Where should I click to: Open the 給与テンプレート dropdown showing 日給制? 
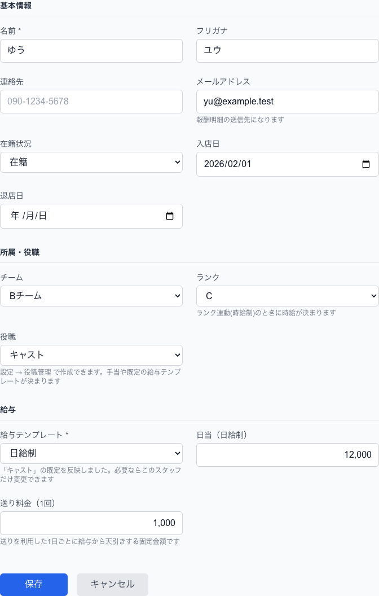point(91,453)
